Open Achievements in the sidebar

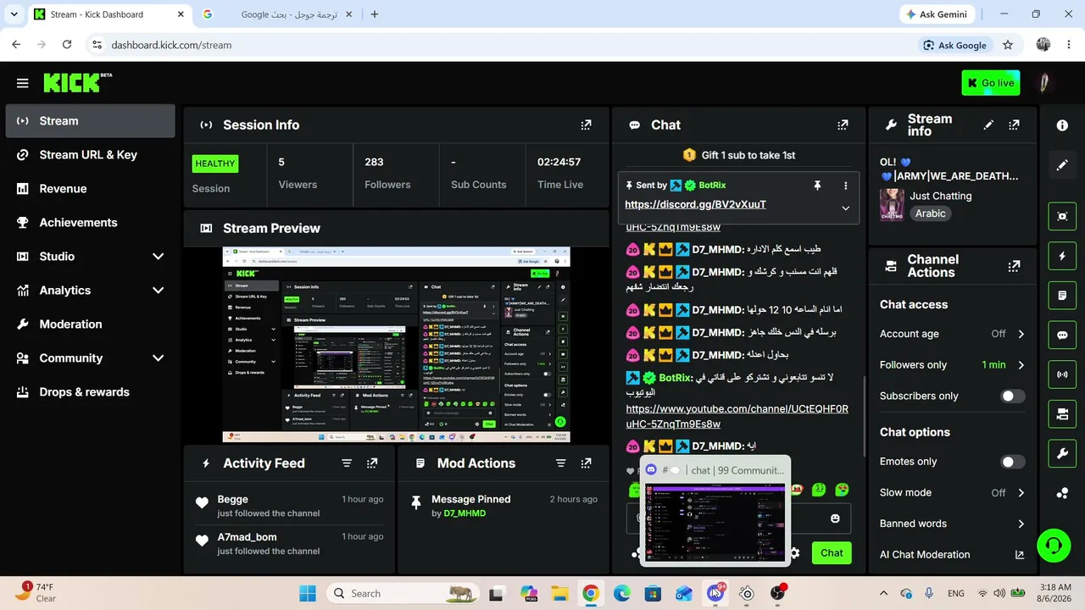coord(91,223)
